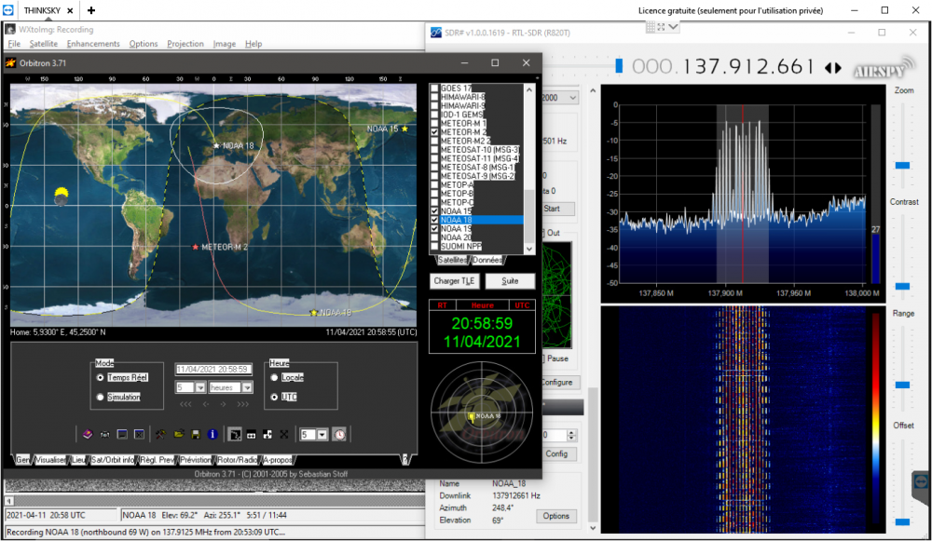The width and height of the screenshot is (932, 541).
Task: Open the hammer setup tools icon
Action: click(160, 435)
